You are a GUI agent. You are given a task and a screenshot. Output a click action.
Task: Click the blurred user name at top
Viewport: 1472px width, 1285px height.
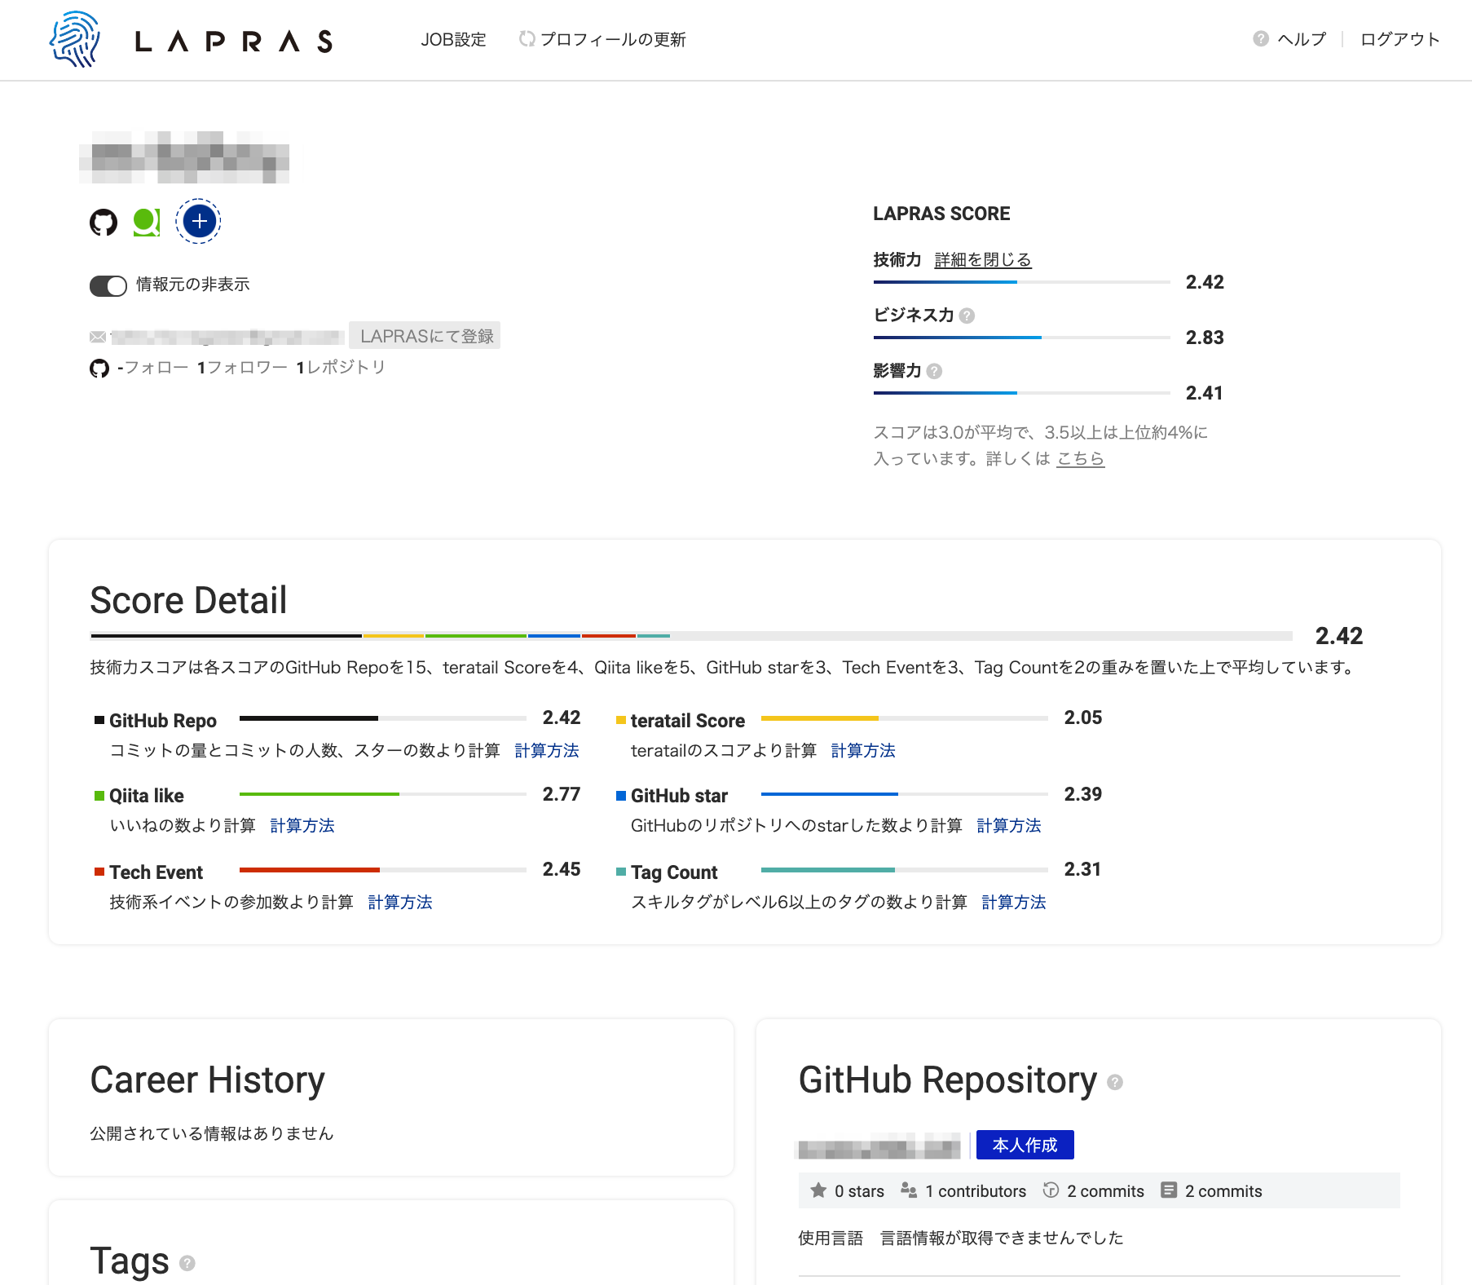pyautogui.click(x=184, y=157)
